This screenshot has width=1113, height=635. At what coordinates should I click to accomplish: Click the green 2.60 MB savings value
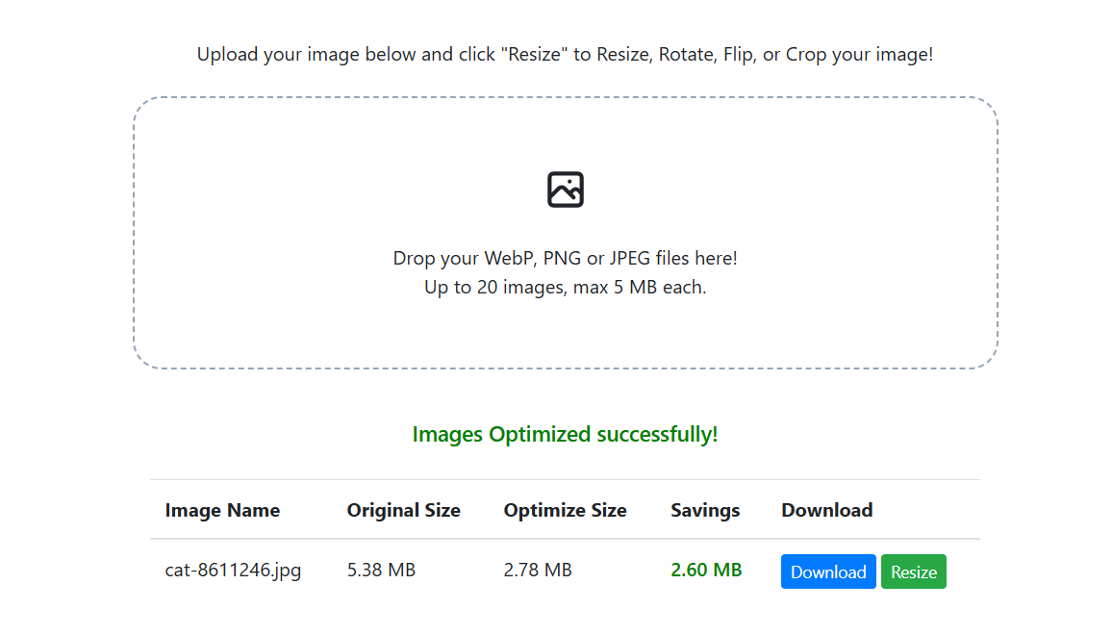click(706, 571)
